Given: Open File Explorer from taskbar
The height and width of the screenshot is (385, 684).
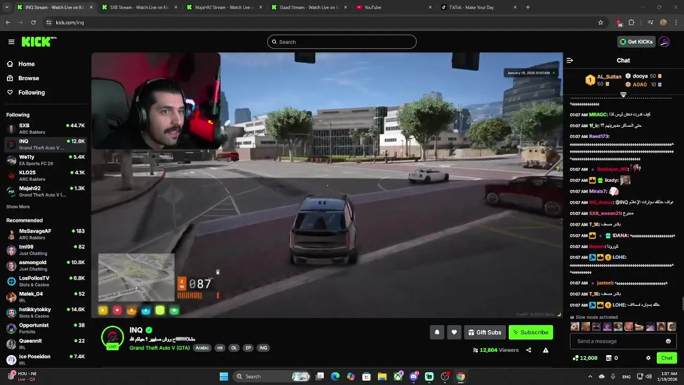Looking at the screenshot, I should pos(382,376).
